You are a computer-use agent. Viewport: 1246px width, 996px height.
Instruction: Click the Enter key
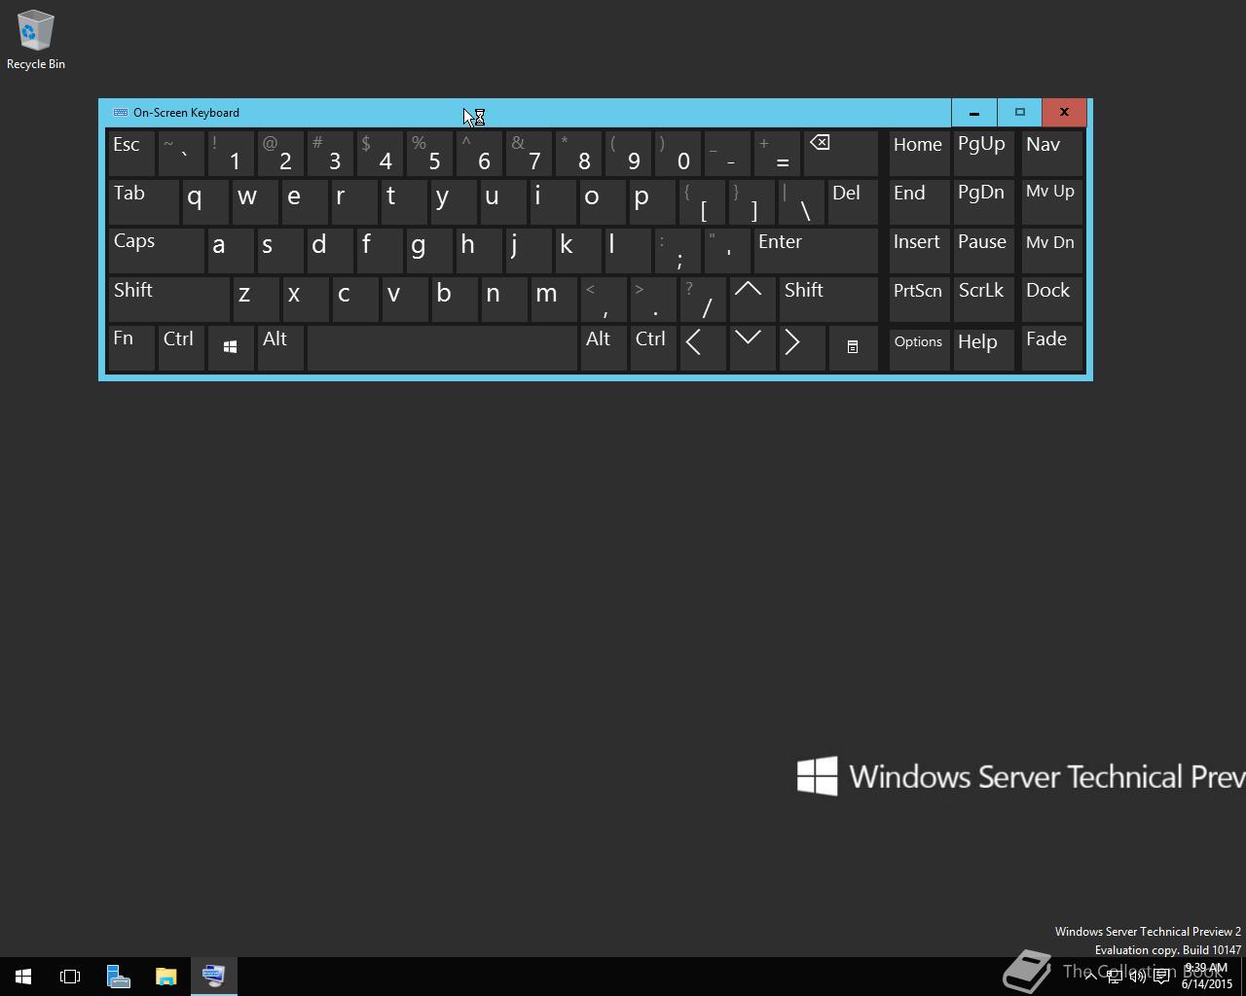click(x=816, y=251)
